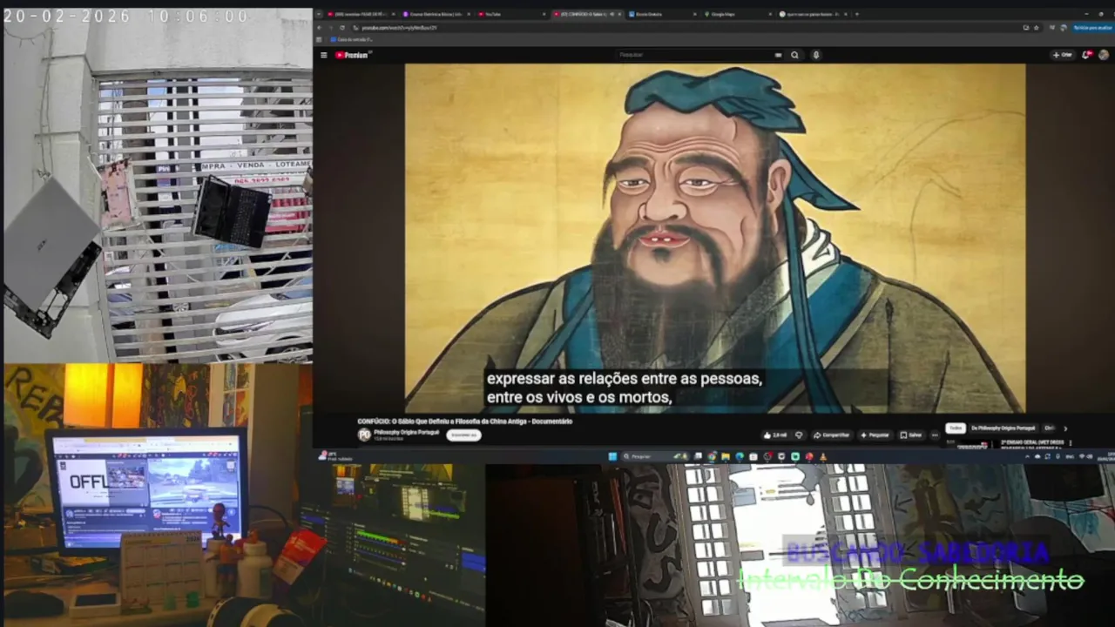Screen dimensions: 1115x627
Task: Expand the hidden system tray icons chevron
Action: click(1028, 456)
